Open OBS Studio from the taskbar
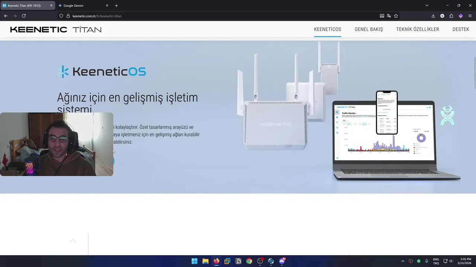Screen dimensions: 476x267 [260, 261]
